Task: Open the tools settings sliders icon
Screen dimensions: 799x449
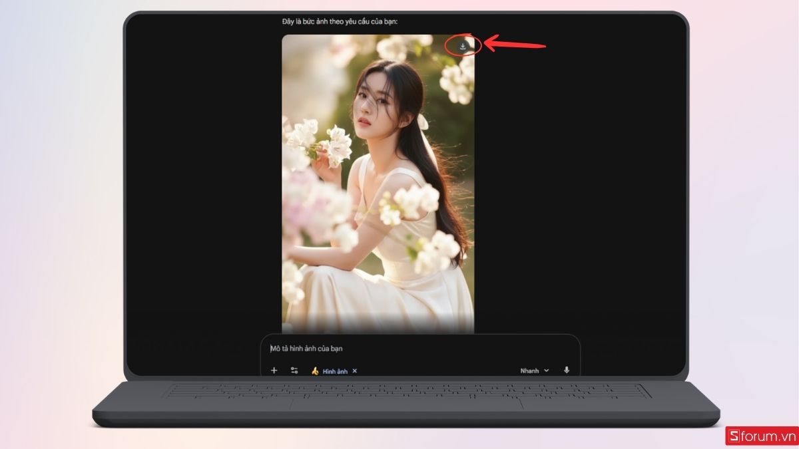Action: point(294,371)
